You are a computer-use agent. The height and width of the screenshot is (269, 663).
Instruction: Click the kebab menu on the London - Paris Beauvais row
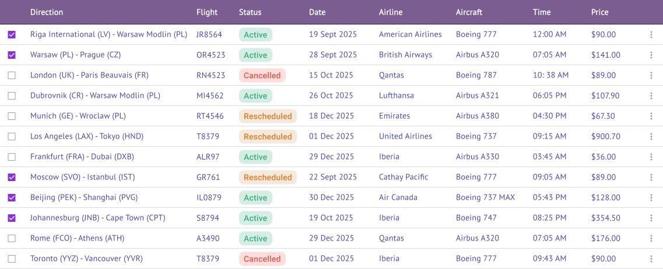[651, 75]
